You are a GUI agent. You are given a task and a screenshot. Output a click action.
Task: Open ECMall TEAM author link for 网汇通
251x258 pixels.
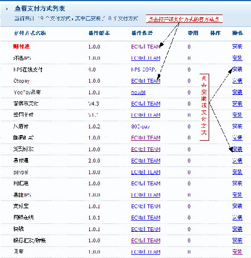click(x=146, y=184)
